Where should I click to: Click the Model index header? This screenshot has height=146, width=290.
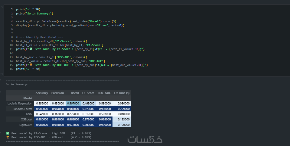[x=28, y=98]
